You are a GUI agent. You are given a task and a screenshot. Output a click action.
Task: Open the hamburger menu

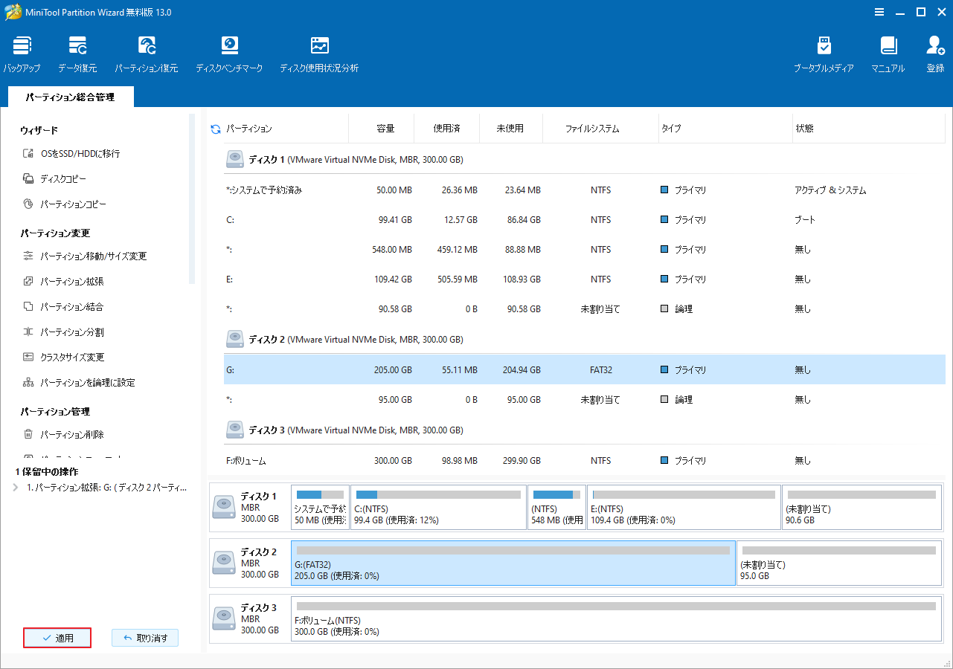tap(879, 12)
